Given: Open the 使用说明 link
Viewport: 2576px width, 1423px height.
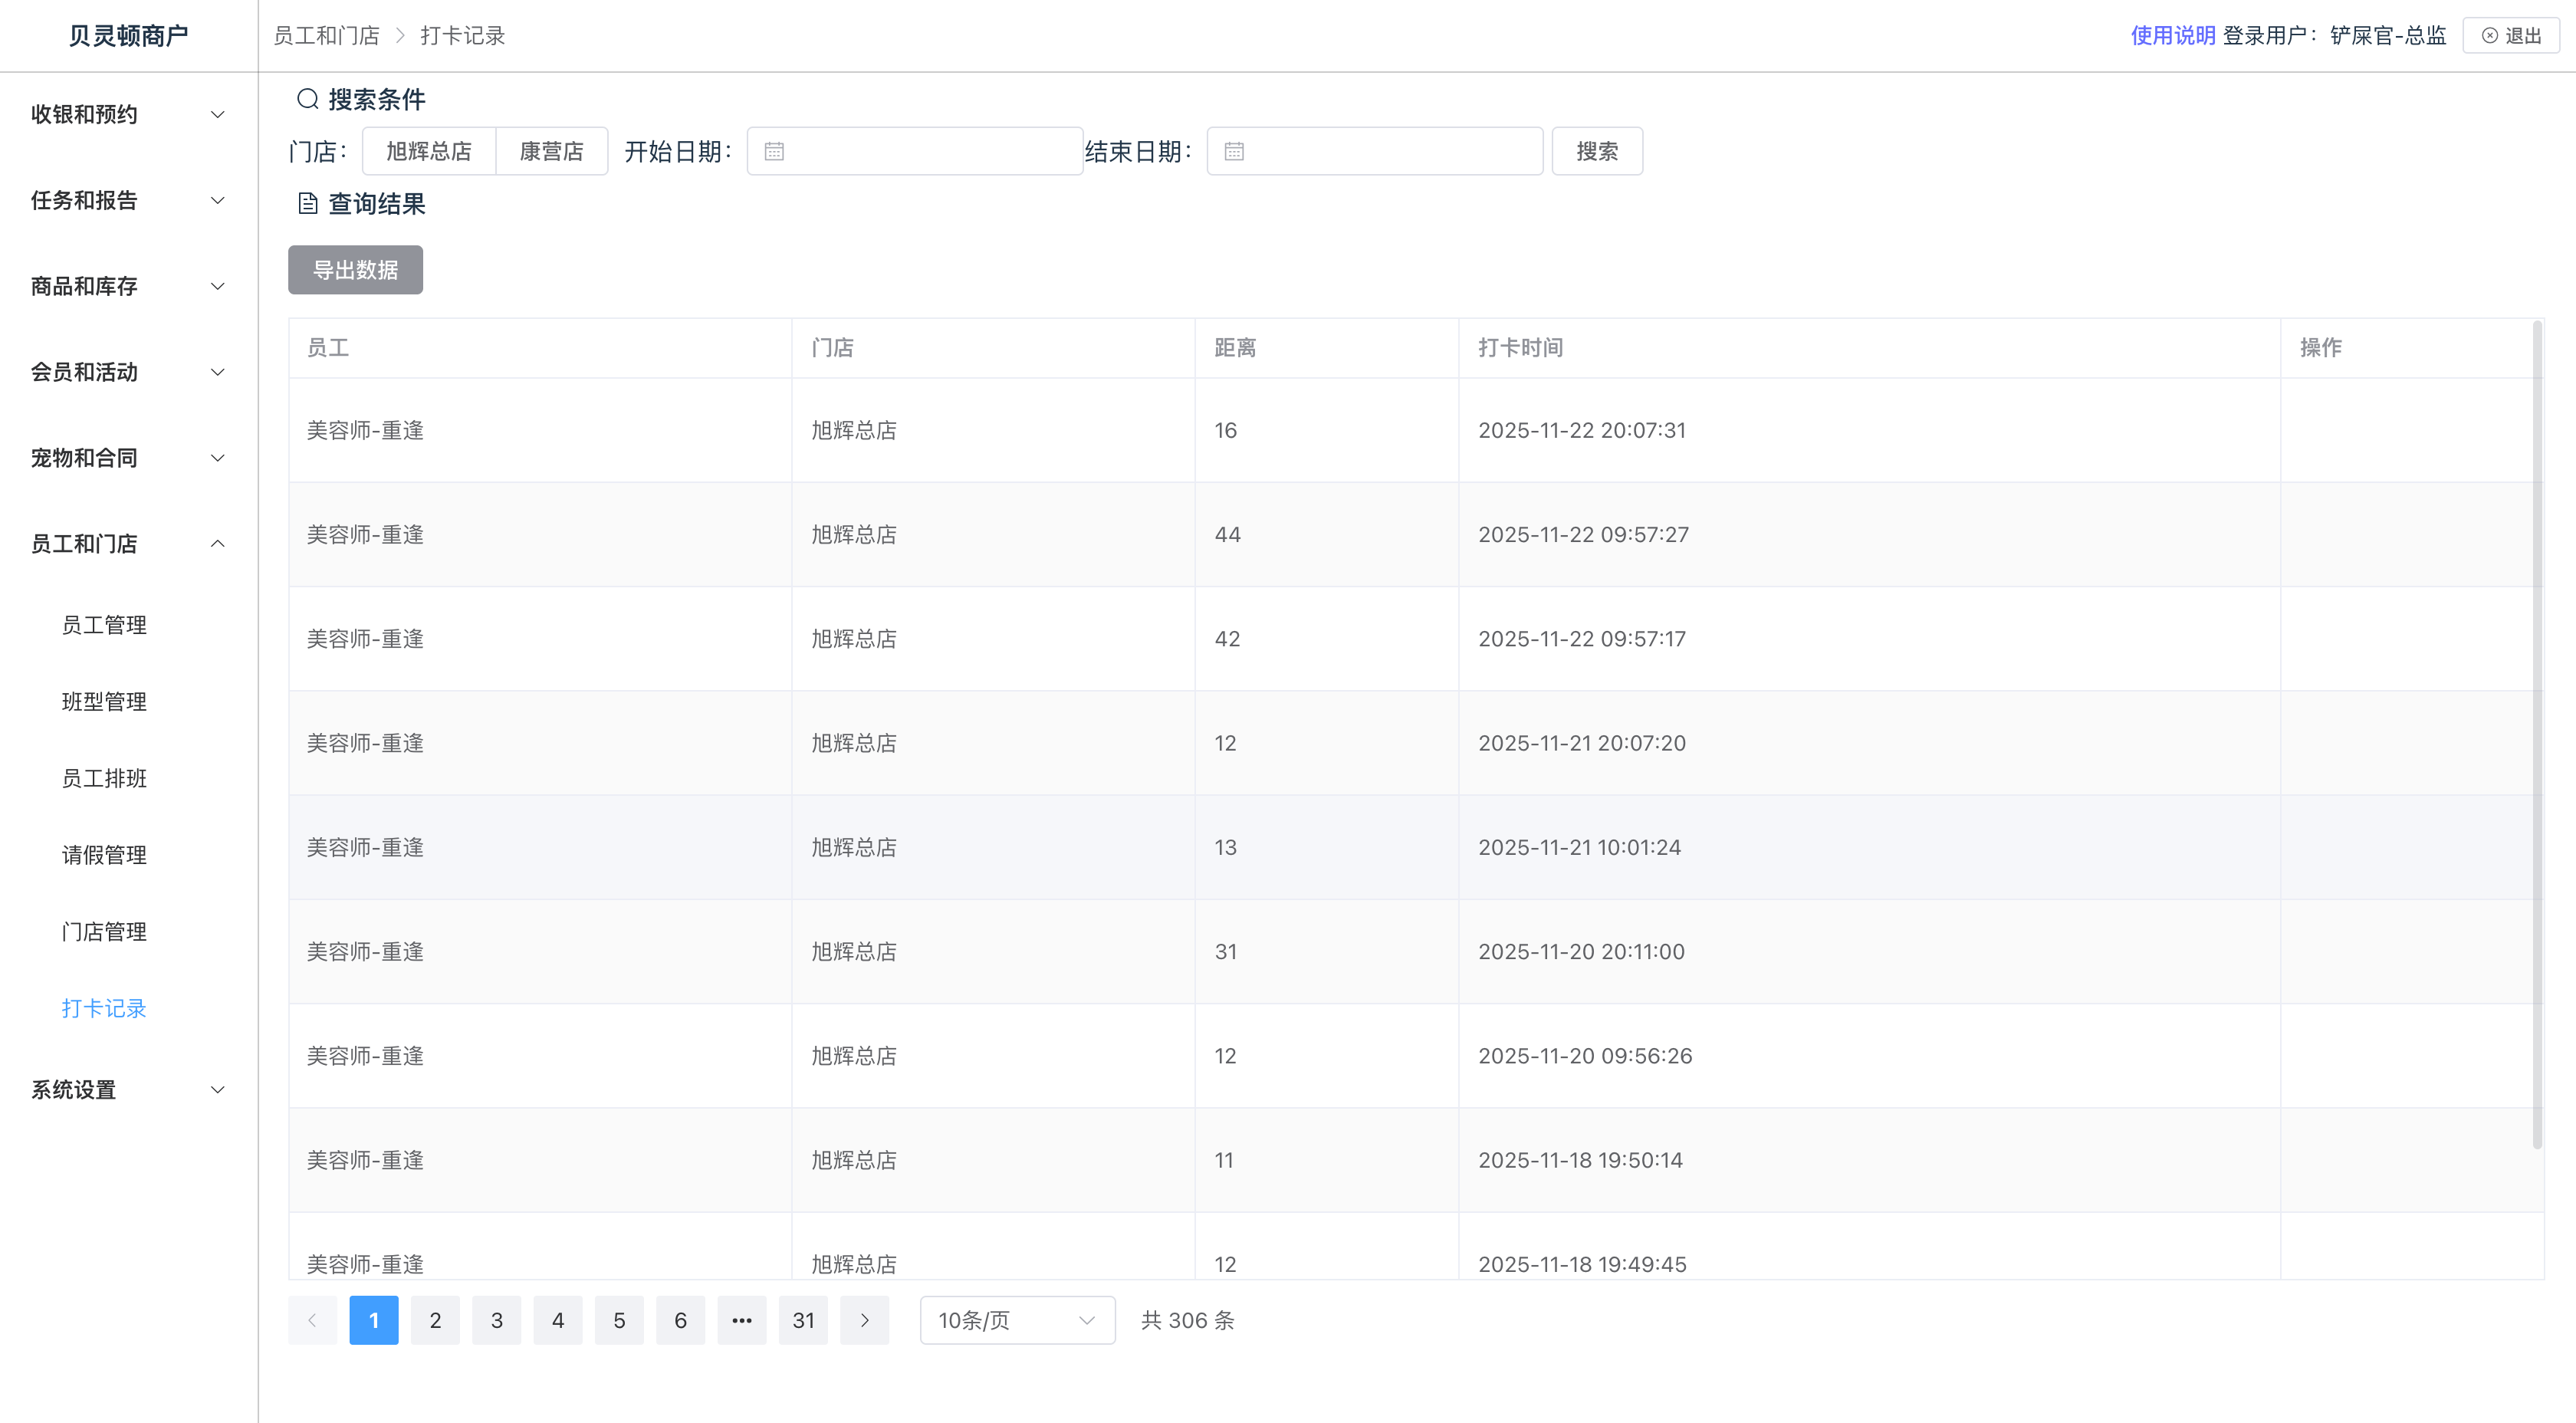Looking at the screenshot, I should [x=2172, y=36].
